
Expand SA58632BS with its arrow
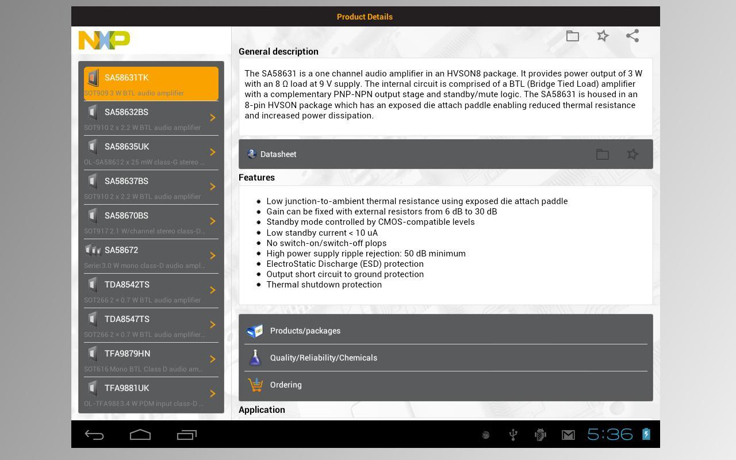click(x=212, y=117)
